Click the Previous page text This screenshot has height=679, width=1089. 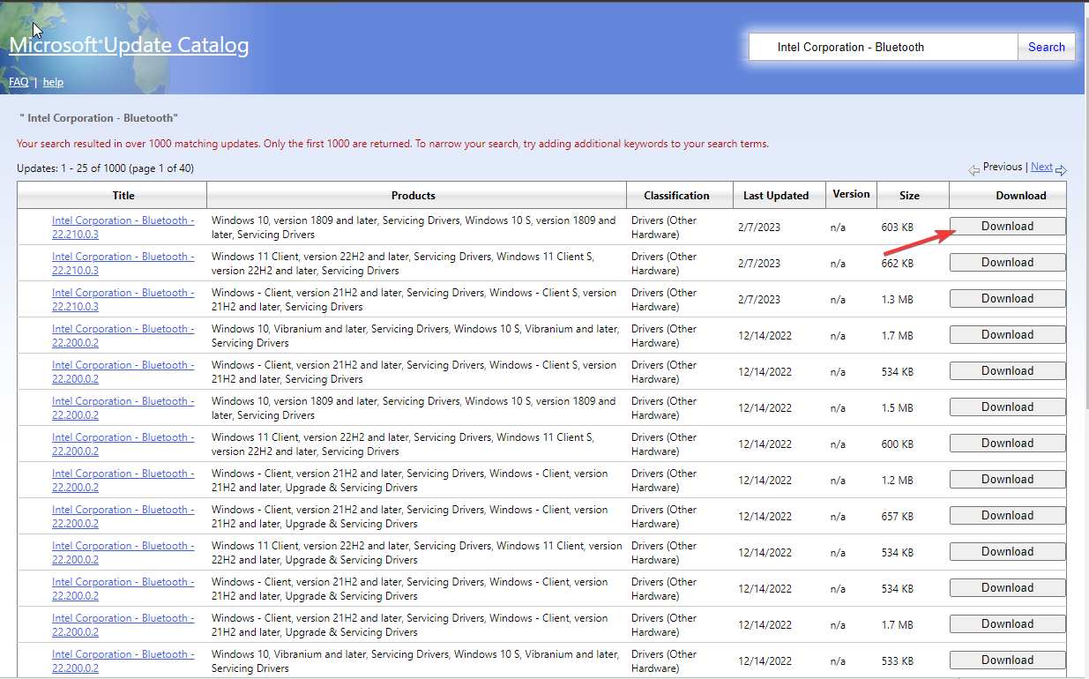coord(1003,167)
